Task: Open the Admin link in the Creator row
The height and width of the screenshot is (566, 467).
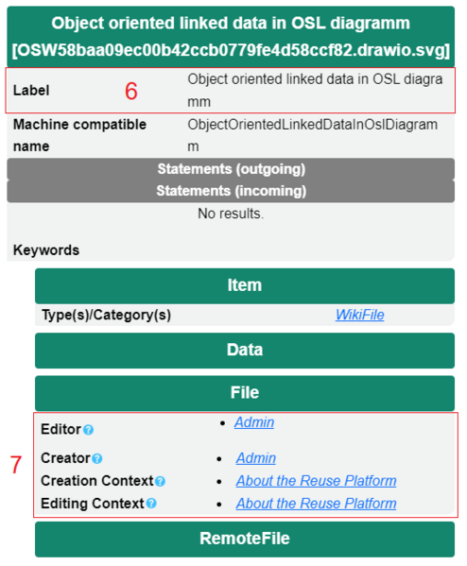Action: (255, 458)
